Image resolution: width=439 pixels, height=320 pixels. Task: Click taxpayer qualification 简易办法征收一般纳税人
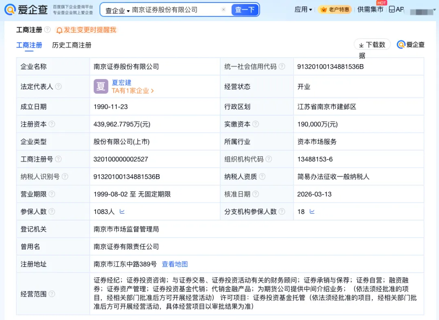333,177
